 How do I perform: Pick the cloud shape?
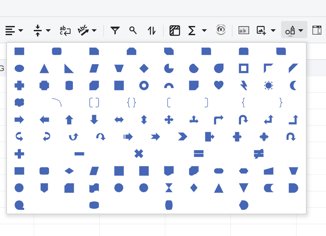[19, 103]
